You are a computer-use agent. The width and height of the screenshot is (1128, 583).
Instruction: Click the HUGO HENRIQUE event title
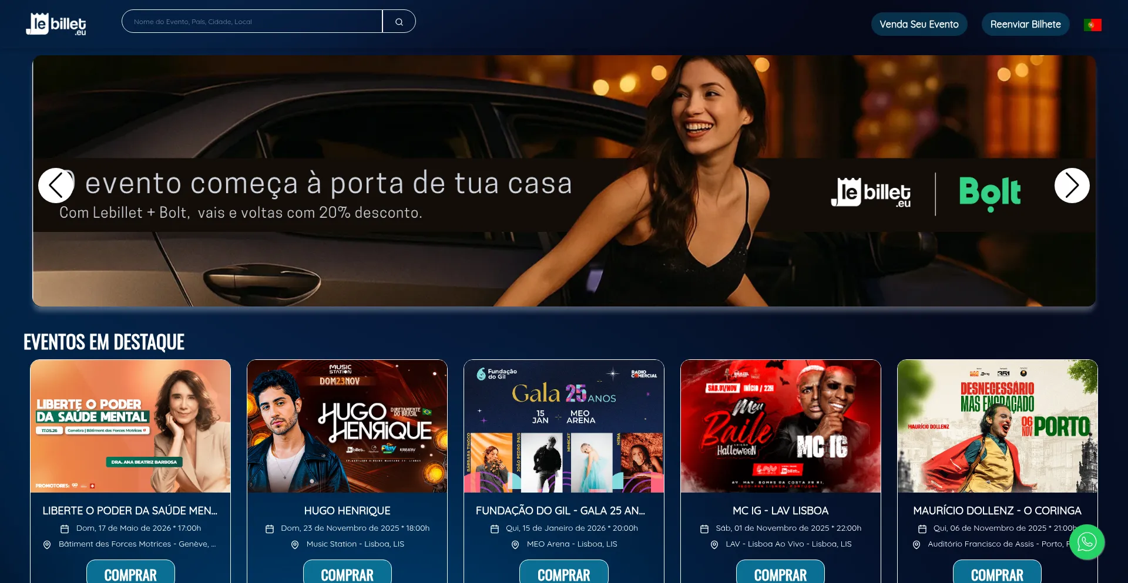pos(347,511)
